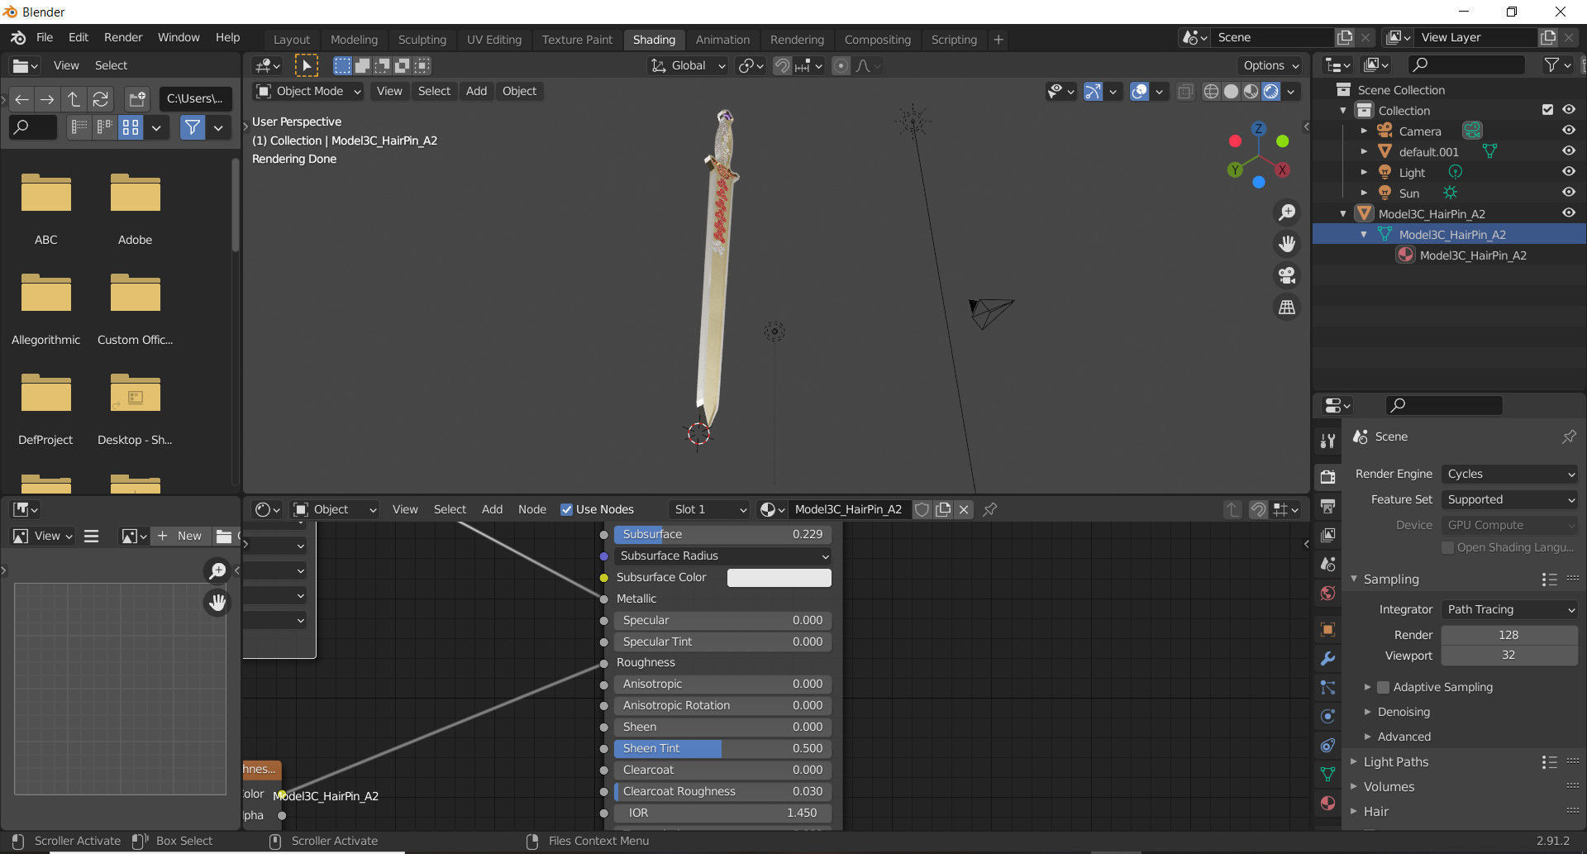Hide the Camera in outliner
This screenshot has width=1587, height=854.
coord(1568,131)
